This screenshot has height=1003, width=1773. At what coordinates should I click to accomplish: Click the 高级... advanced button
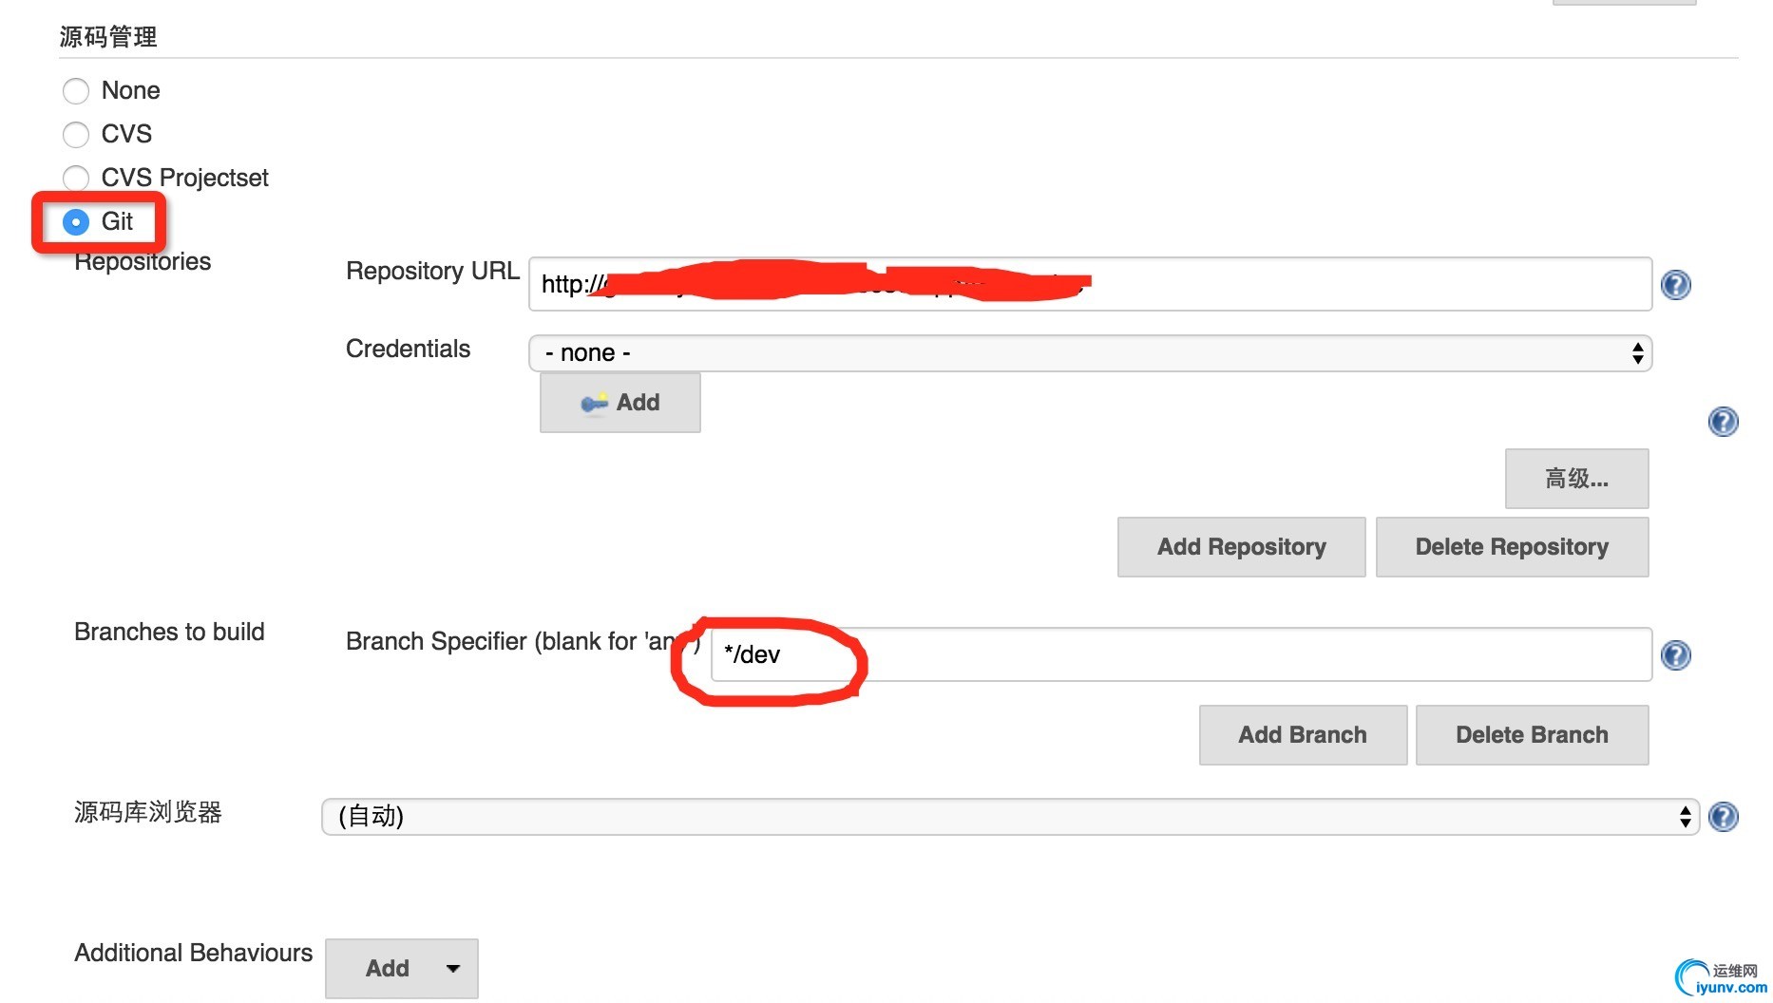click(1576, 479)
